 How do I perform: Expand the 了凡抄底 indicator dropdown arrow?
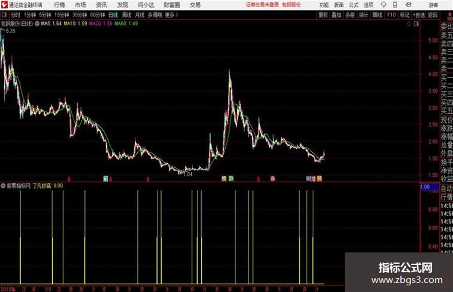point(3,186)
